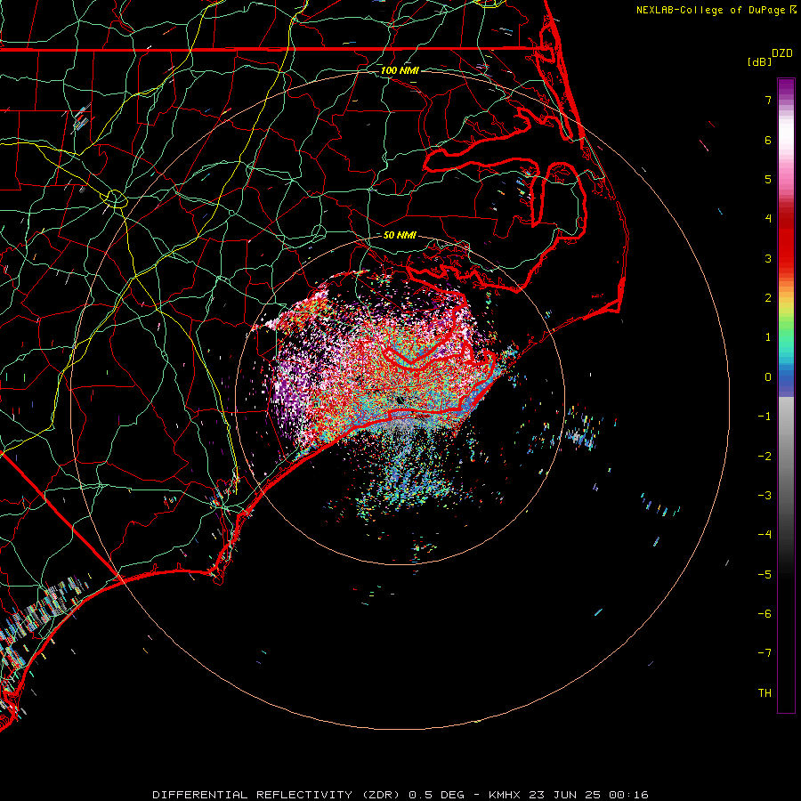Click the TH threshold label on scale
The height and width of the screenshot is (801, 801).
(x=765, y=693)
